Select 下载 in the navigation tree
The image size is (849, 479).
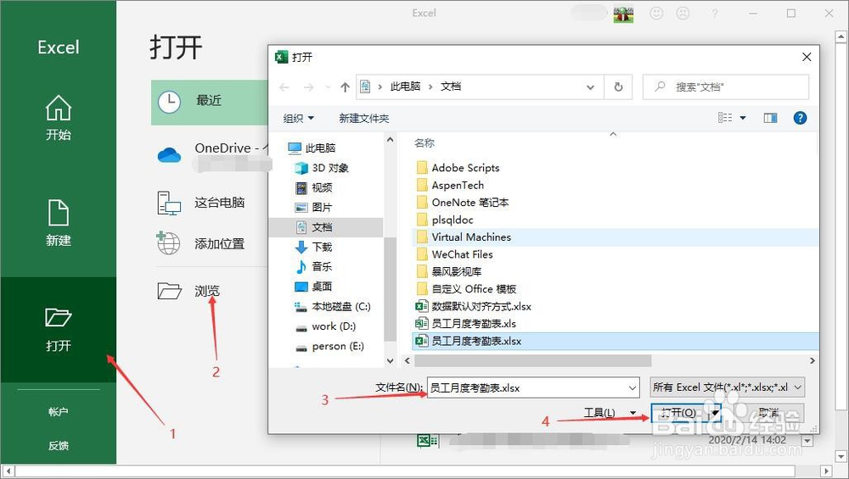pos(314,247)
